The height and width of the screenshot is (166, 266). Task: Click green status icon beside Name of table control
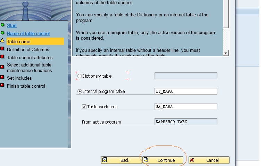pyautogui.click(x=2, y=33)
